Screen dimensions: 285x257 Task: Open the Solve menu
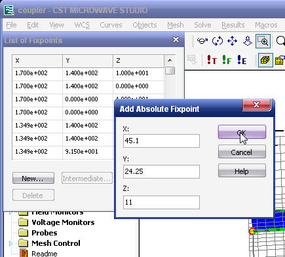[x=202, y=25]
